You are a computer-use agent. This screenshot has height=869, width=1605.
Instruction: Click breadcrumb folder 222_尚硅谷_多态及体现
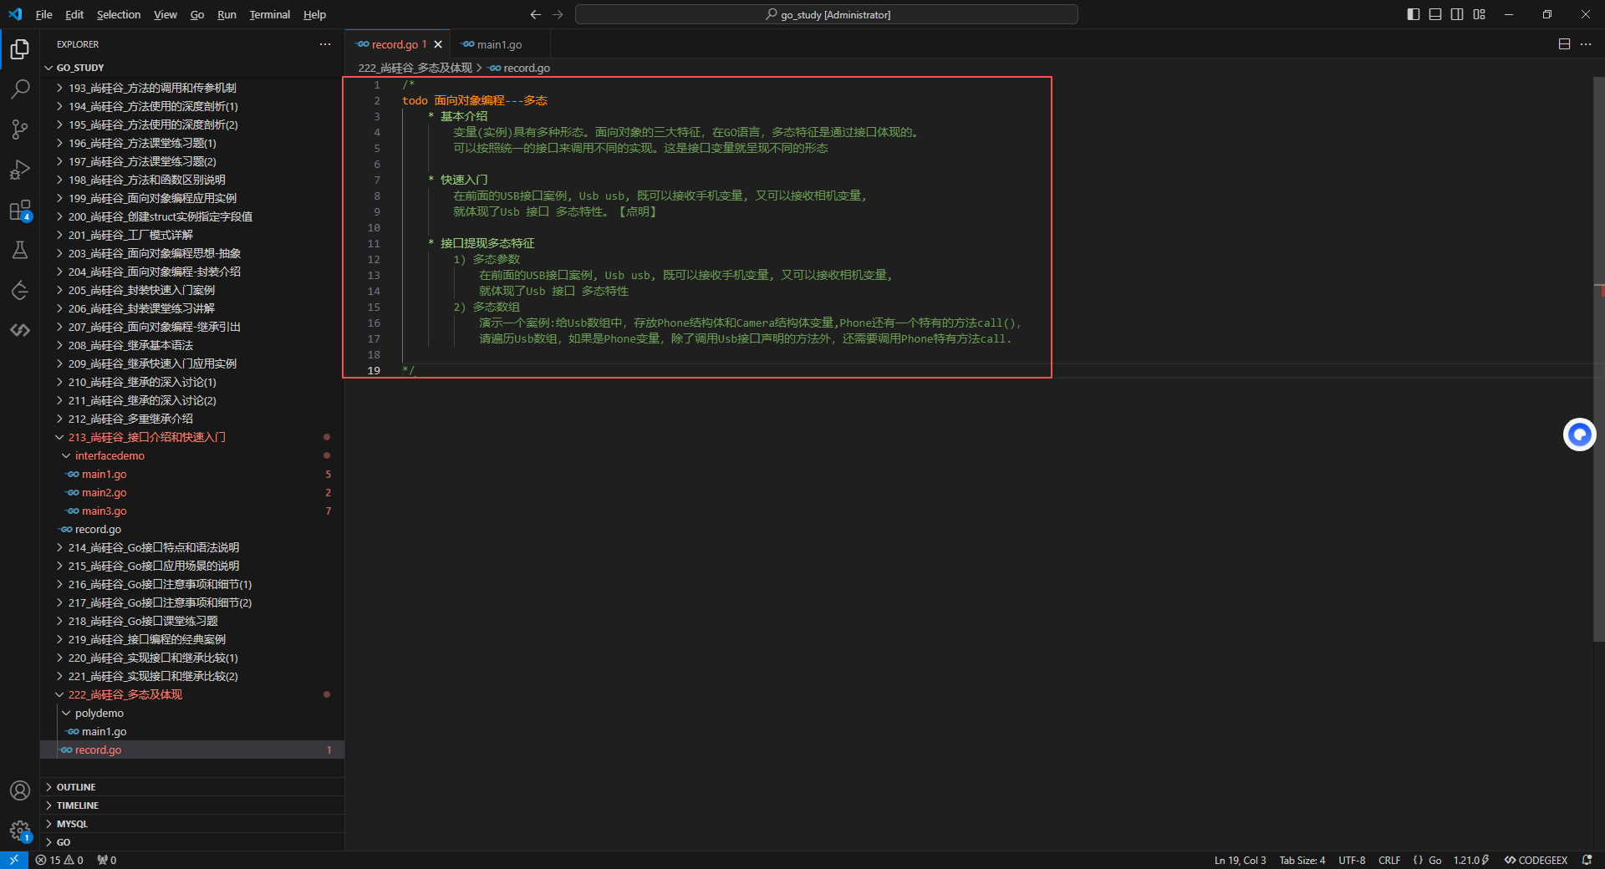[x=415, y=68]
